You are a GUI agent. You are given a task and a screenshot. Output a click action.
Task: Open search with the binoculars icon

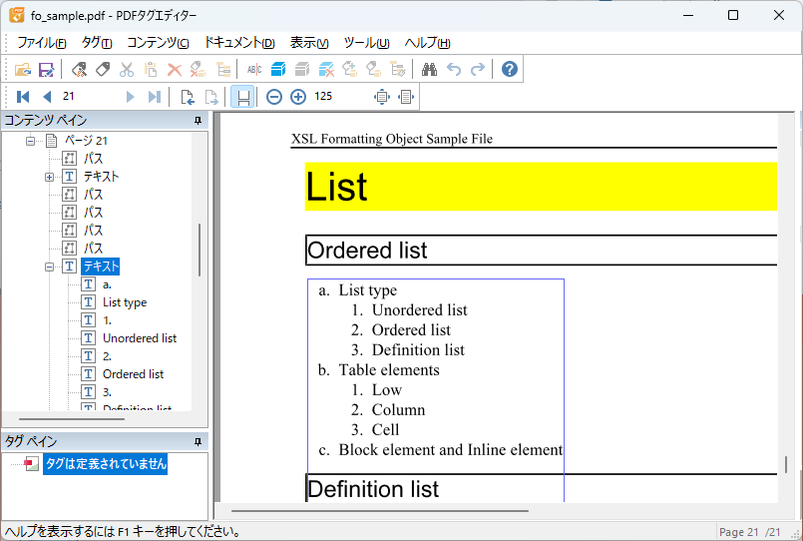tap(429, 69)
